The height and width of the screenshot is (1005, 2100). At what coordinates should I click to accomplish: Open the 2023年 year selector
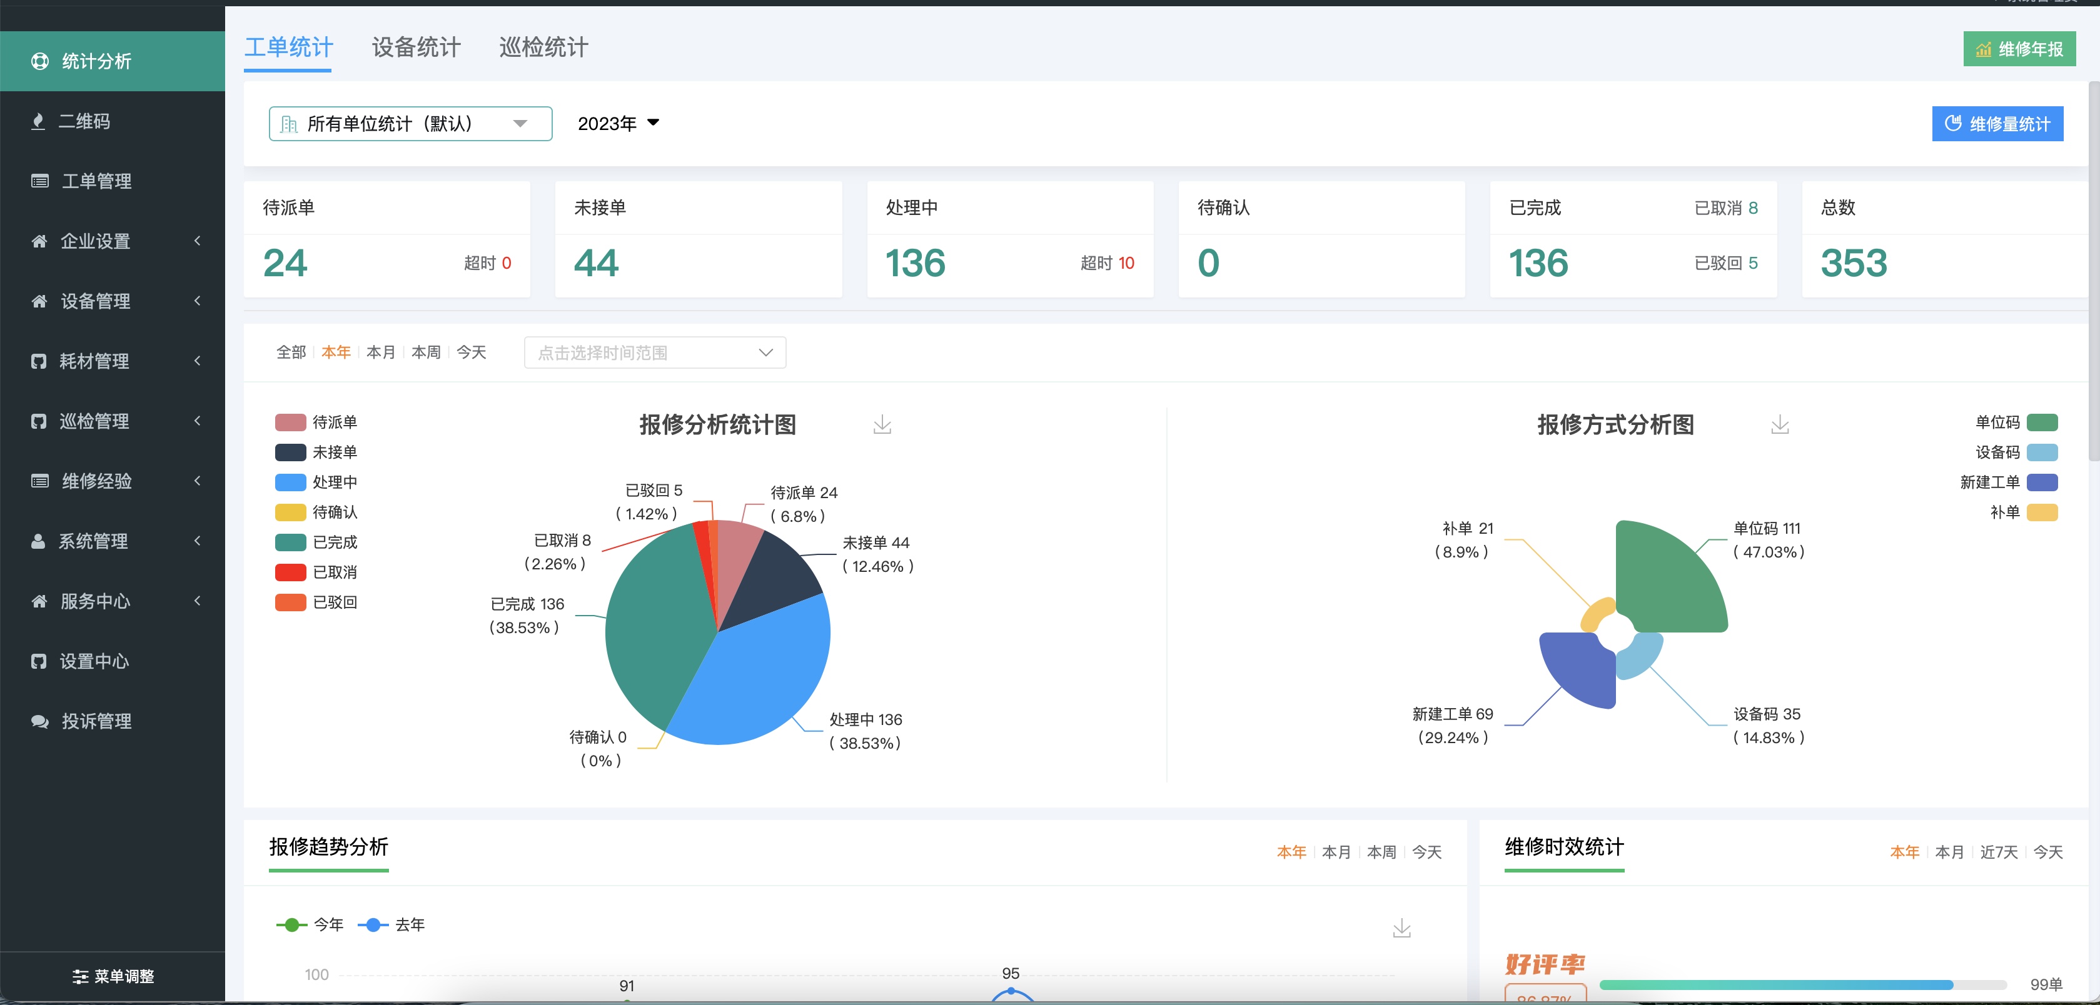coord(618,124)
